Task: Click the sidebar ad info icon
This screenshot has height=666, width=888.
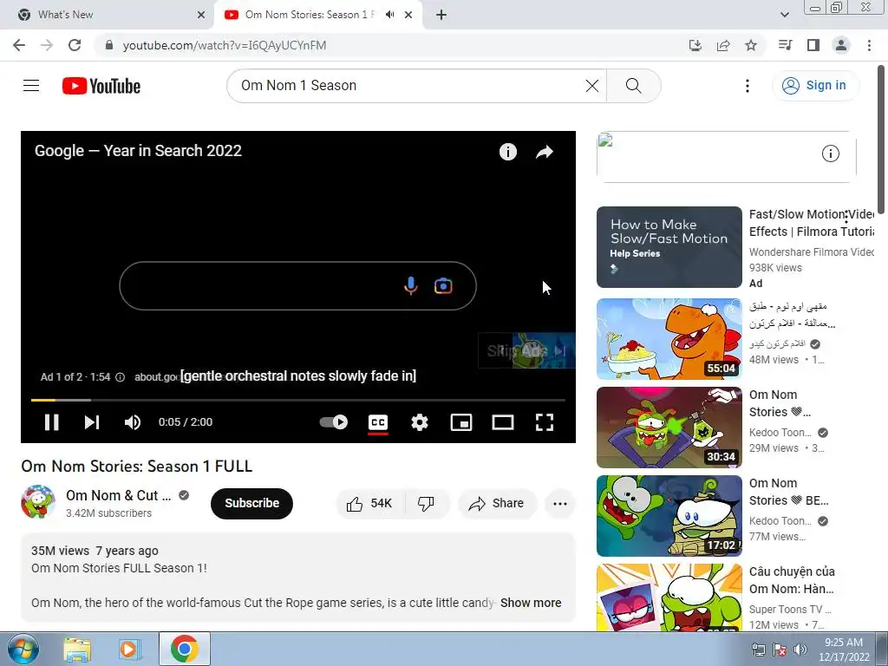Action: click(830, 153)
